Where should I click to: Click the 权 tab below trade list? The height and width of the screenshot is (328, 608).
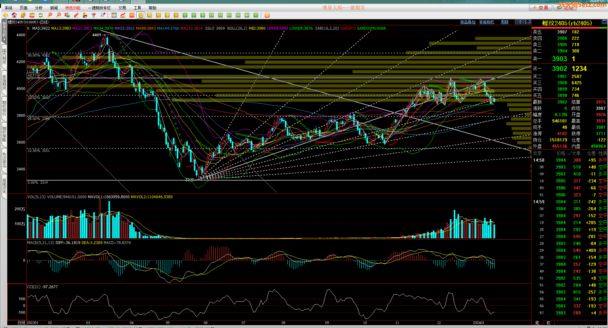[x=548, y=323]
